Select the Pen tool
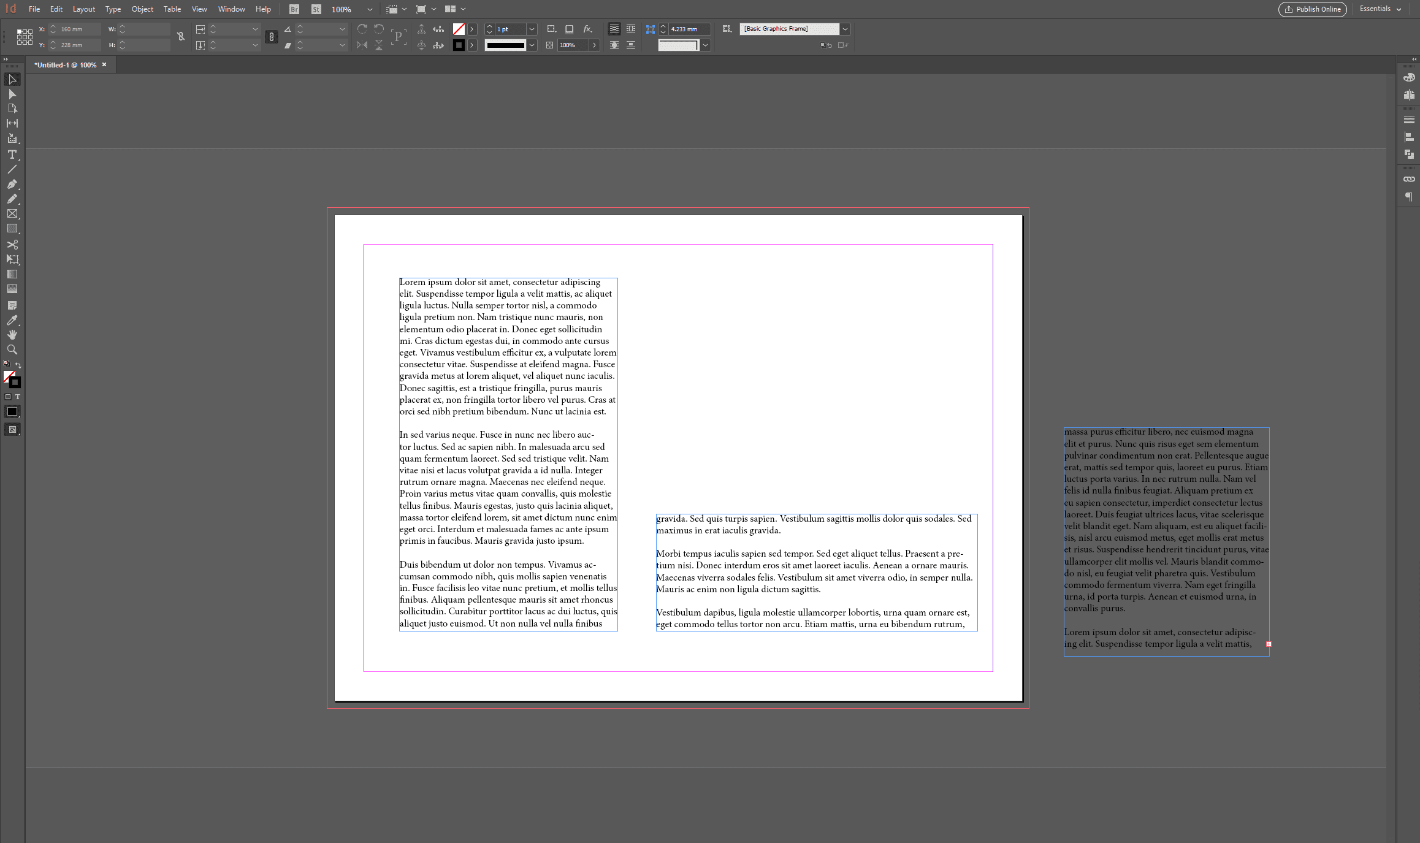Image resolution: width=1420 pixels, height=843 pixels. point(12,184)
